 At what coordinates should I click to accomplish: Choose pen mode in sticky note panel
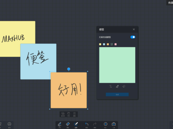pyautogui.click(x=117, y=86)
